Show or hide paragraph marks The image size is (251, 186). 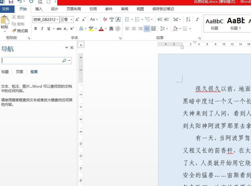tap(197, 19)
